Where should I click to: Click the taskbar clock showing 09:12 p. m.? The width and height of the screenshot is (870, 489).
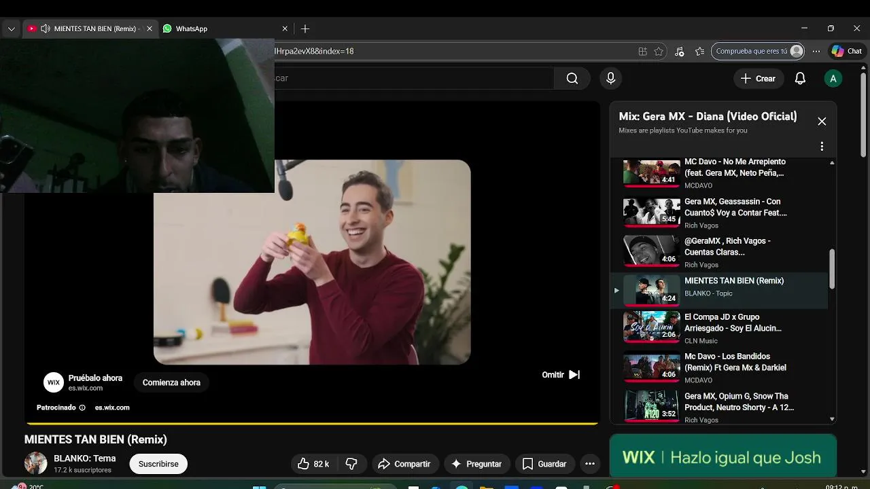tap(841, 486)
